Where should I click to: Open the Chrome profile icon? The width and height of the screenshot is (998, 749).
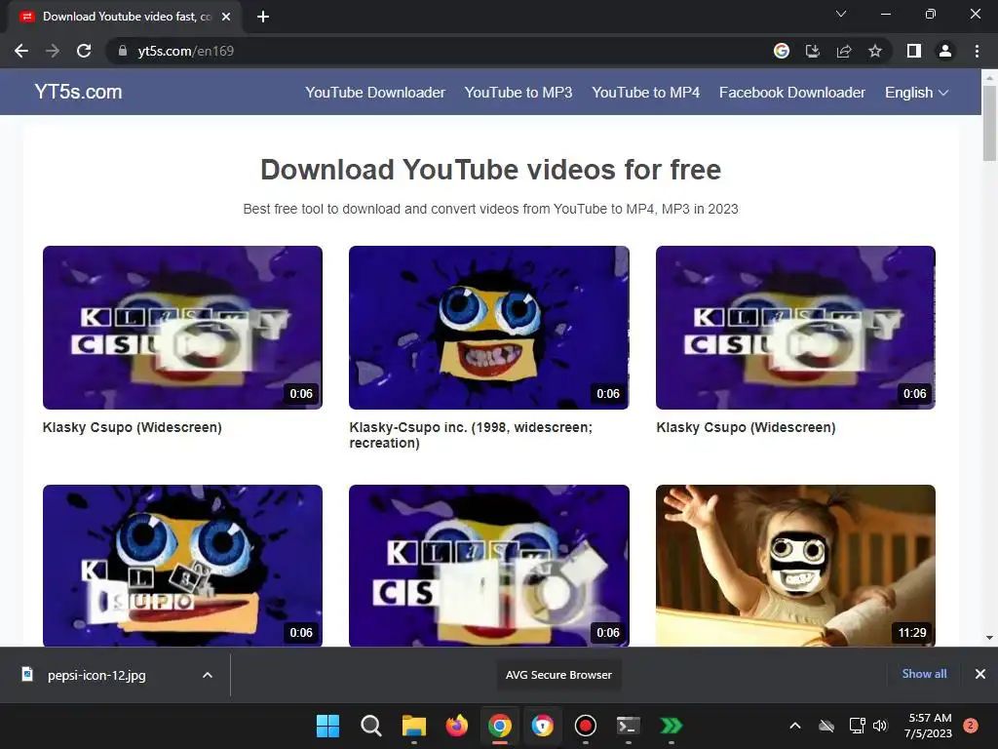click(945, 51)
